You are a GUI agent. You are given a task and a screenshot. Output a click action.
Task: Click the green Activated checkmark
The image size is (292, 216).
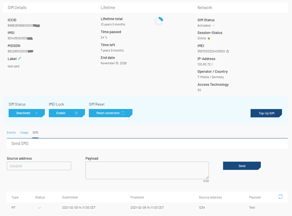[x=213, y=25]
